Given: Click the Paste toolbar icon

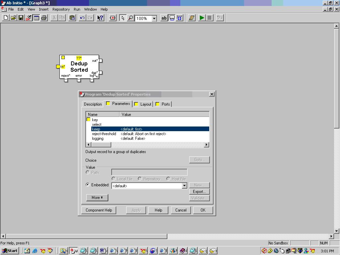Looking at the screenshot, I should click(72, 18).
